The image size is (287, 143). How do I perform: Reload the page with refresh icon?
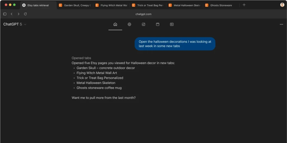pyautogui.click(x=26, y=14)
